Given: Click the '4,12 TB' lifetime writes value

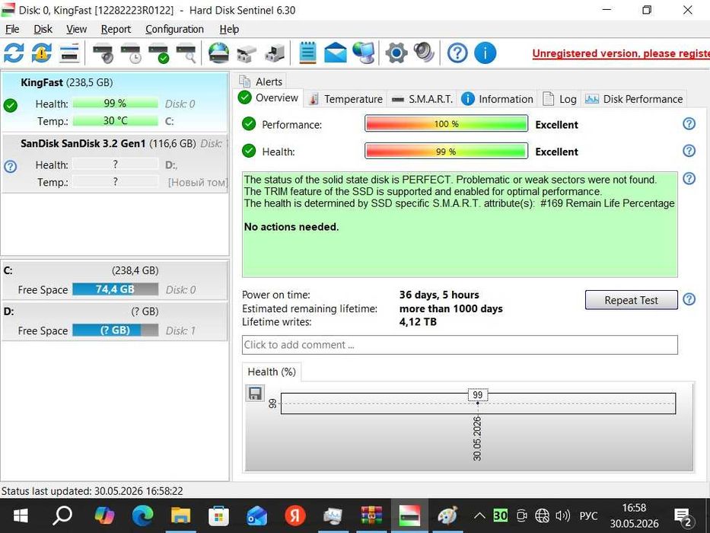Looking at the screenshot, I should point(418,322).
